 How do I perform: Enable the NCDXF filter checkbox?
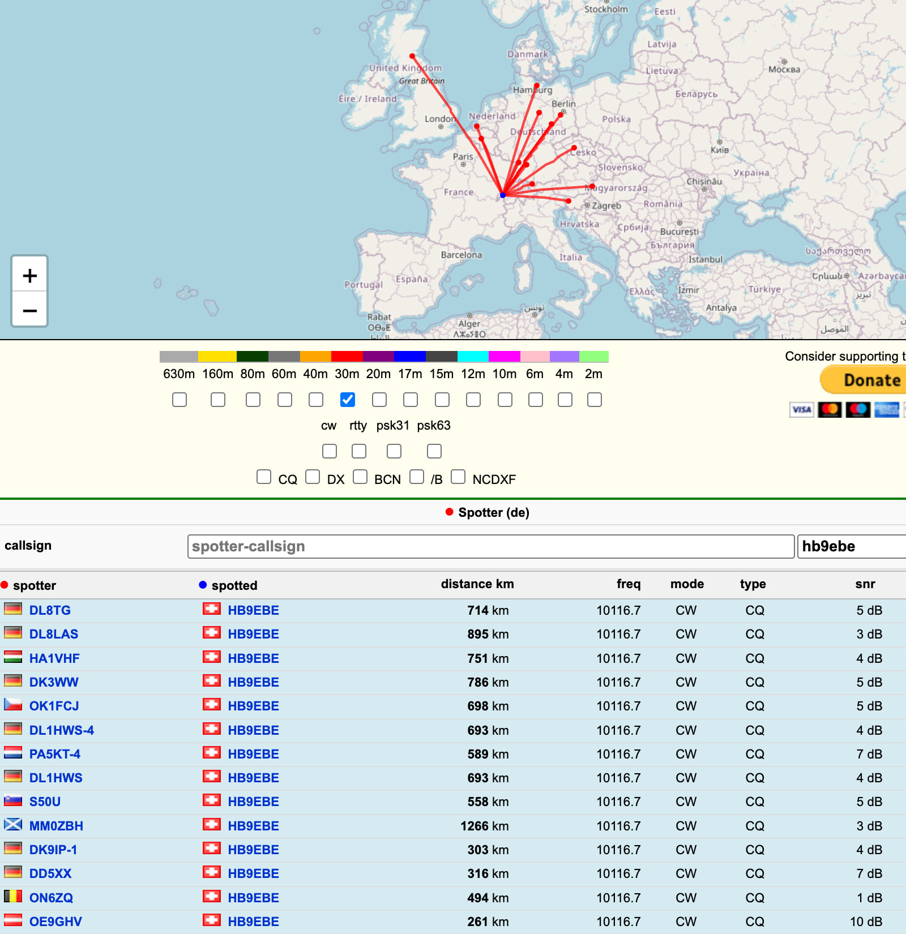coord(458,477)
